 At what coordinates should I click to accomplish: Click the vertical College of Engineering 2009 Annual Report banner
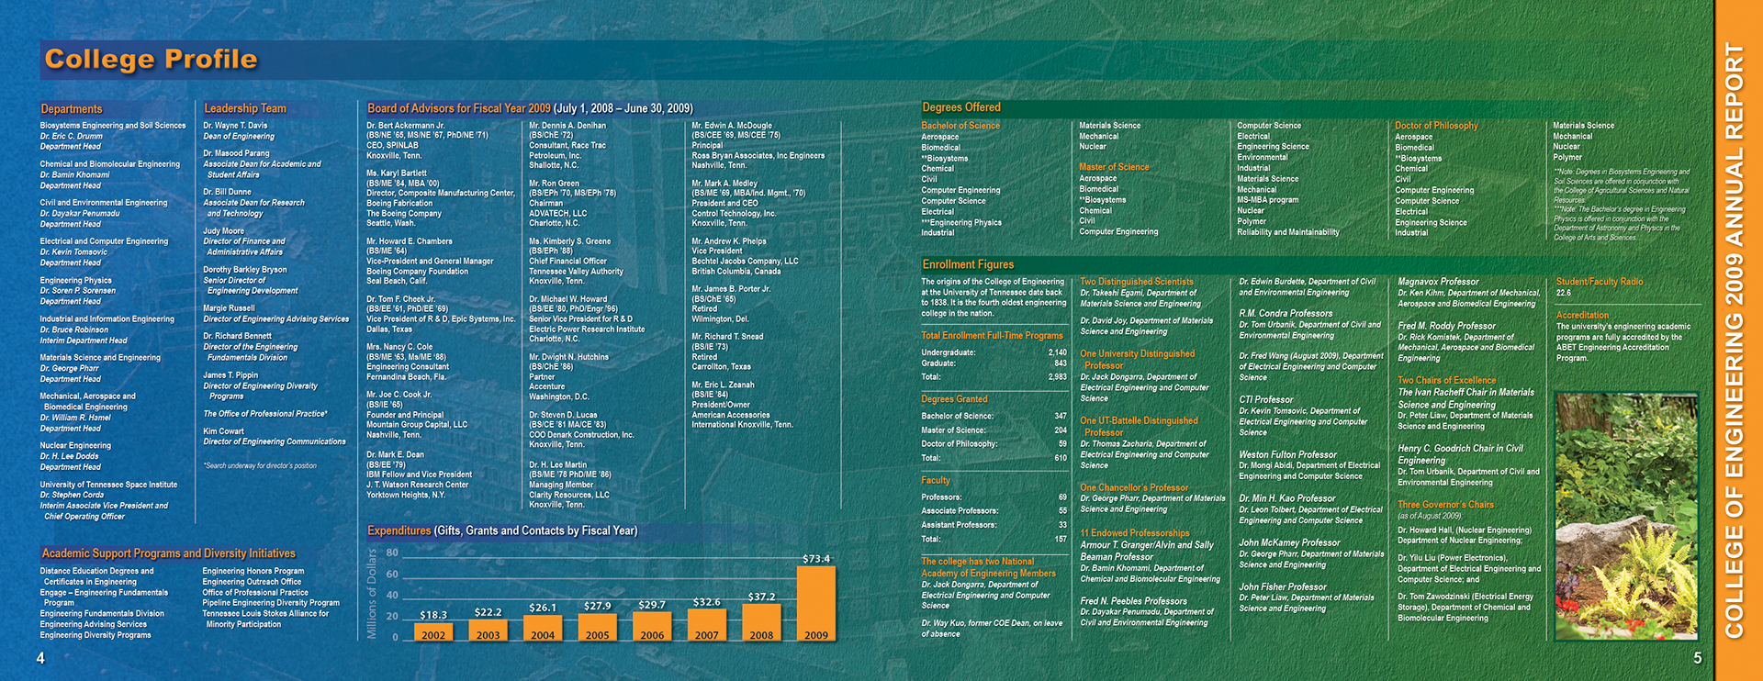[1734, 340]
